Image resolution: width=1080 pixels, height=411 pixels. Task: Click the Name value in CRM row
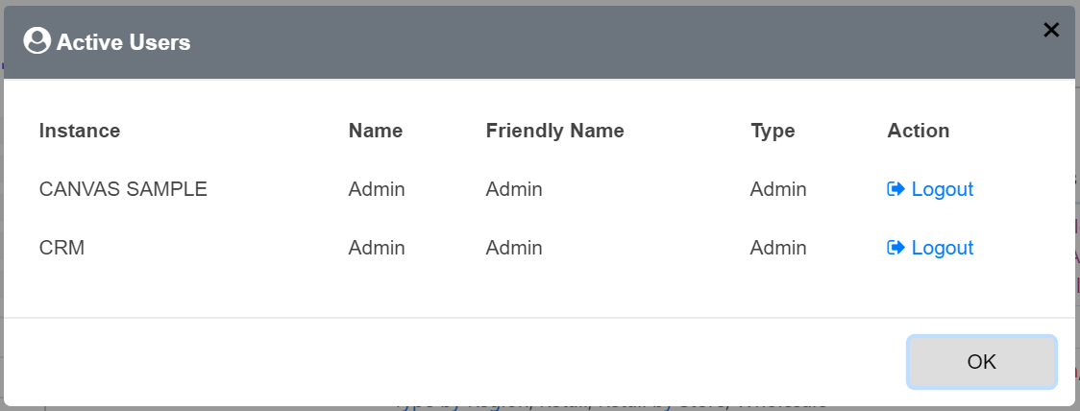377,248
